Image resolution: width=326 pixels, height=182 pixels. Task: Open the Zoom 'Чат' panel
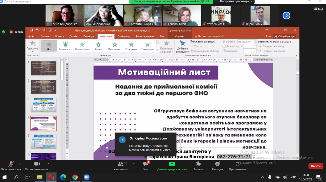pyautogui.click(x=146, y=166)
